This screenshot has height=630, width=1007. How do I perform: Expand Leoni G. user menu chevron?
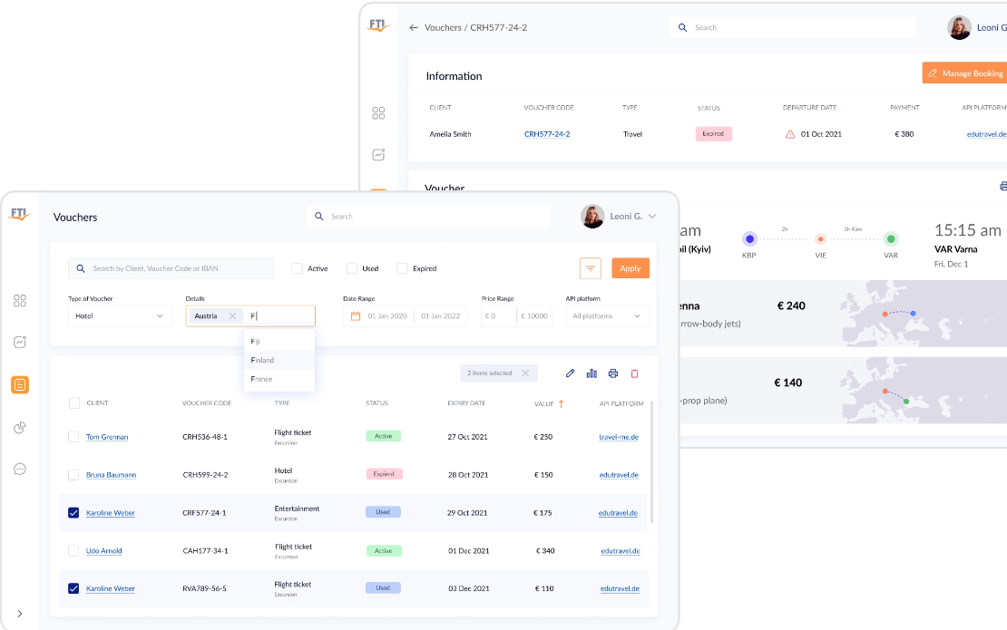[x=652, y=217]
